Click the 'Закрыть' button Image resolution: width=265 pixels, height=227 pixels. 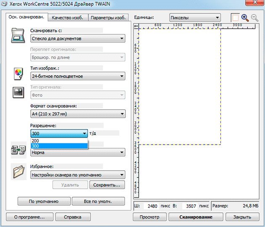(x=242, y=217)
